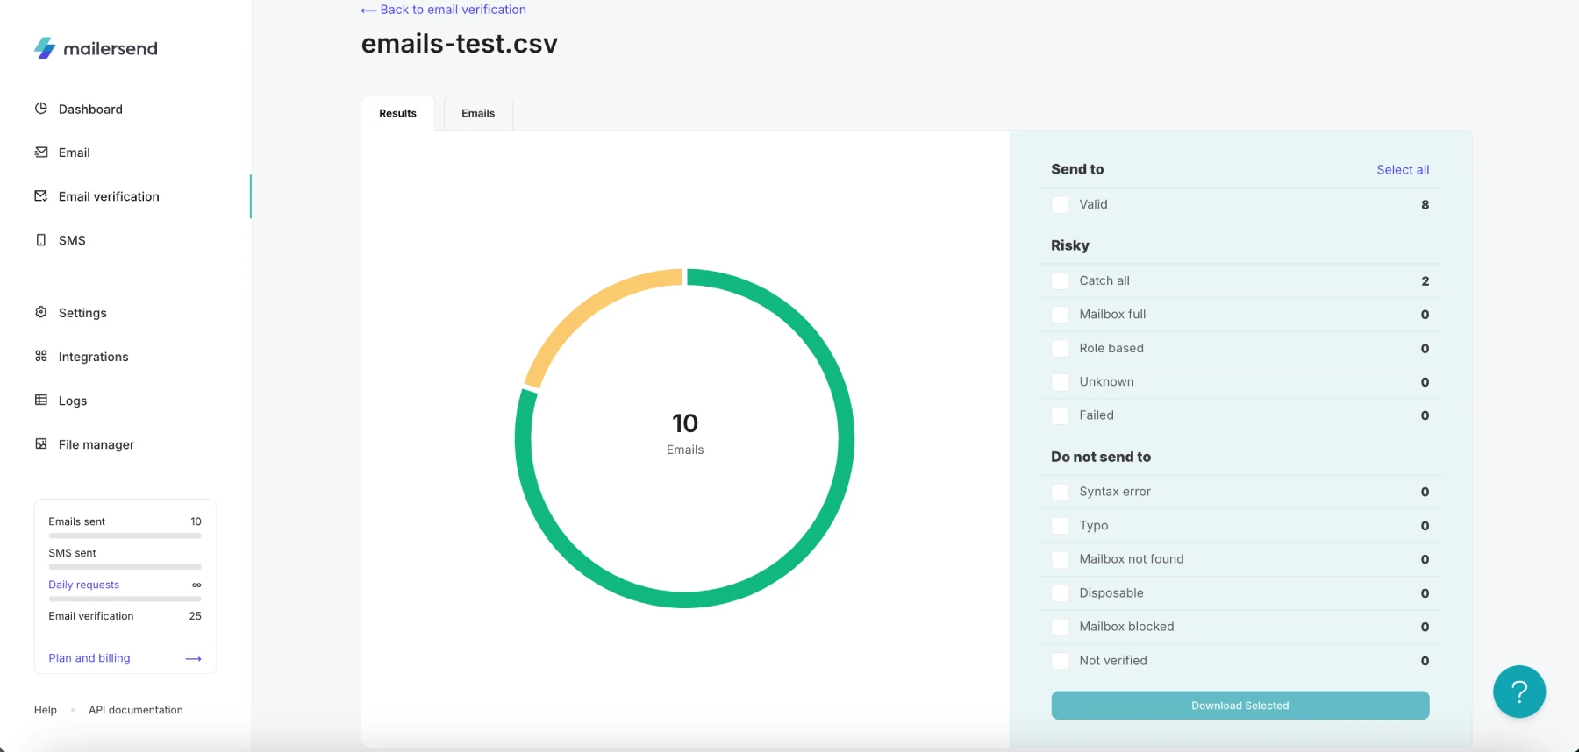Open Plan and billing arrow link

coord(194,658)
